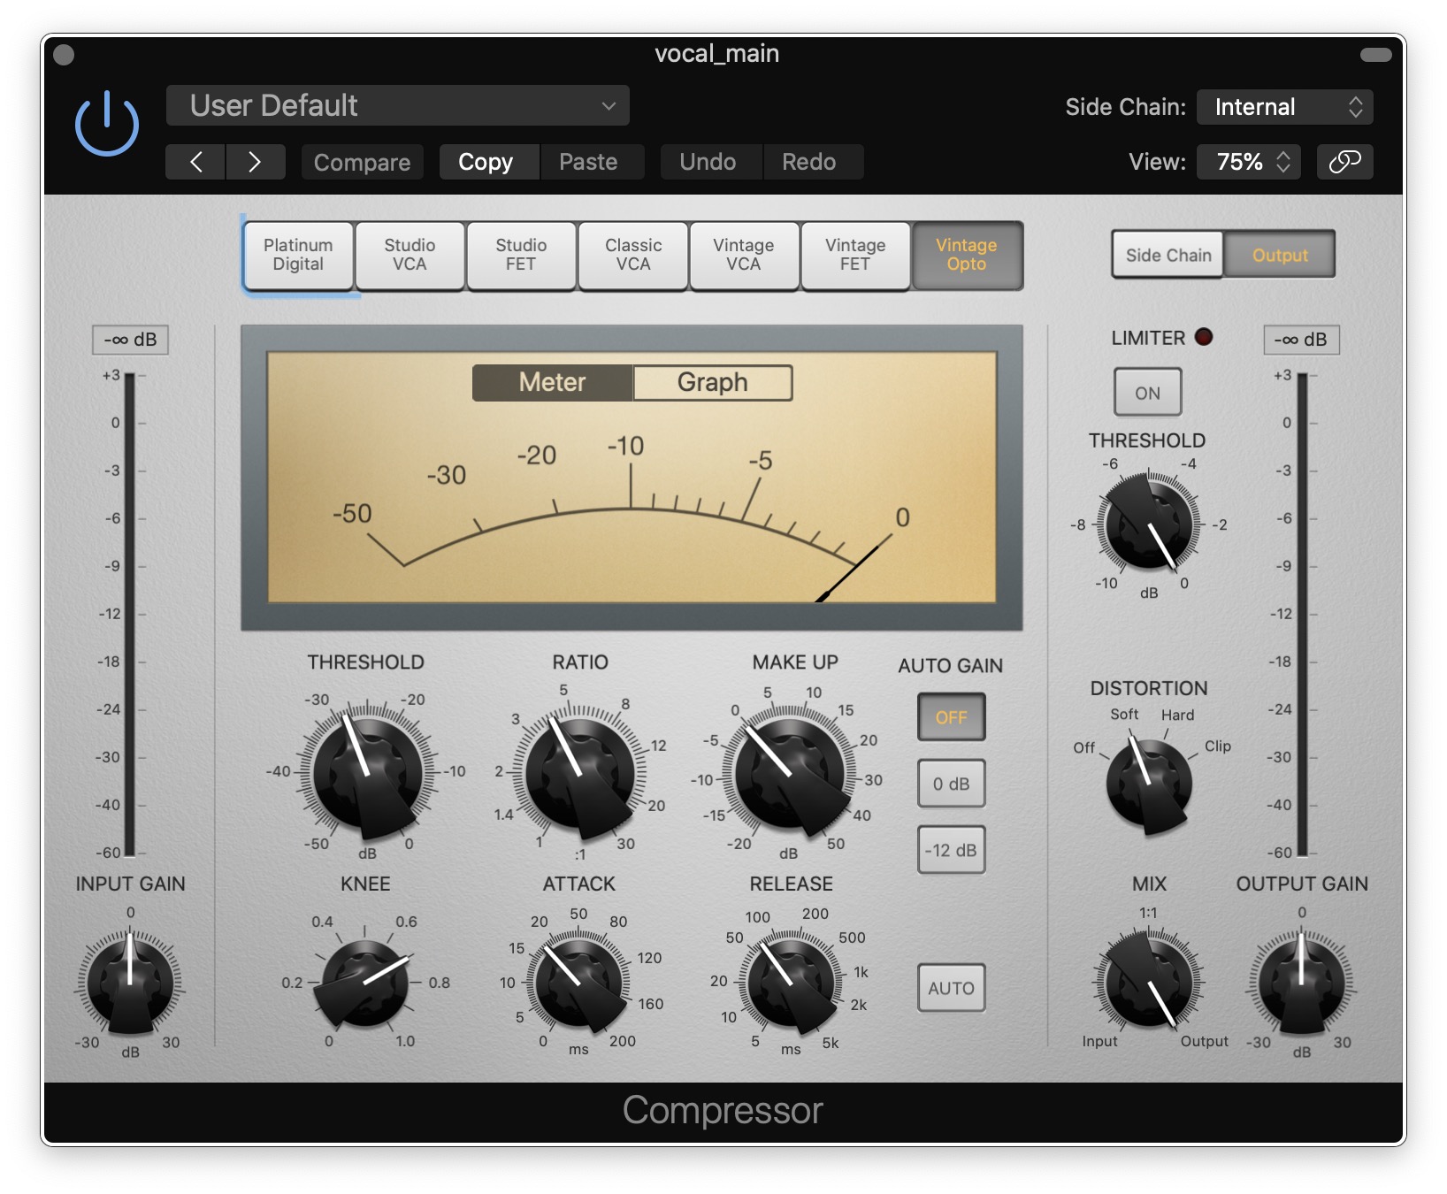
Task: Select Auto Gain -12 dB option
Action: click(951, 850)
